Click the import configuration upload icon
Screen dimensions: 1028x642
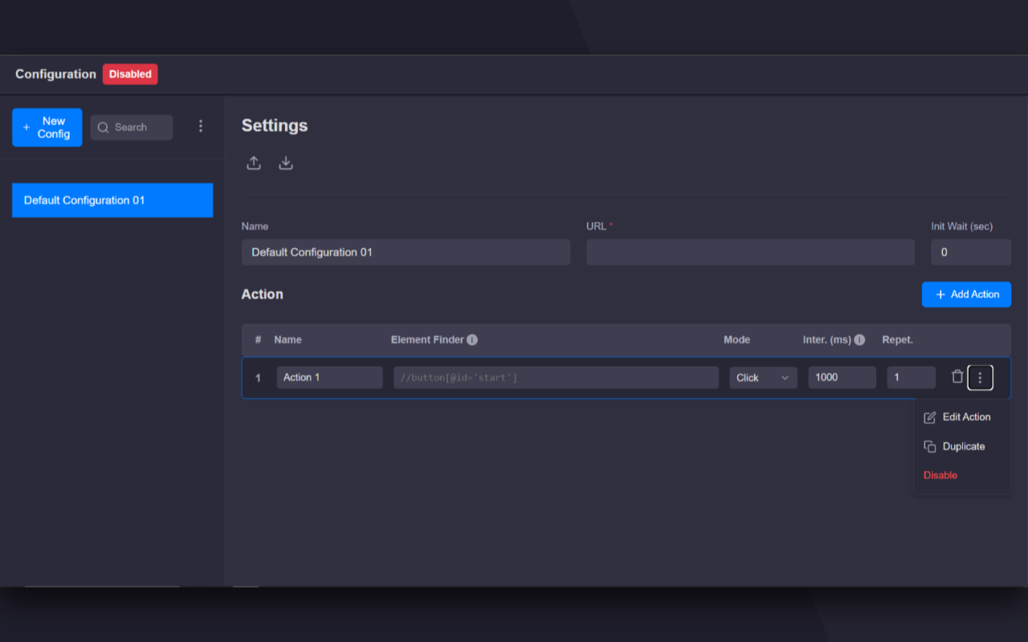click(x=254, y=162)
